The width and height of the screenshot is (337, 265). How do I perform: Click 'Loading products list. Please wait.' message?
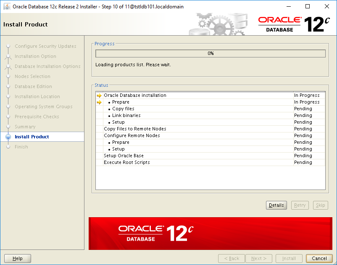tap(133, 65)
